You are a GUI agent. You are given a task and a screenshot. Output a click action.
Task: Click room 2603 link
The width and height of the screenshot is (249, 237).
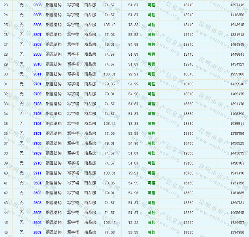(x=37, y=203)
